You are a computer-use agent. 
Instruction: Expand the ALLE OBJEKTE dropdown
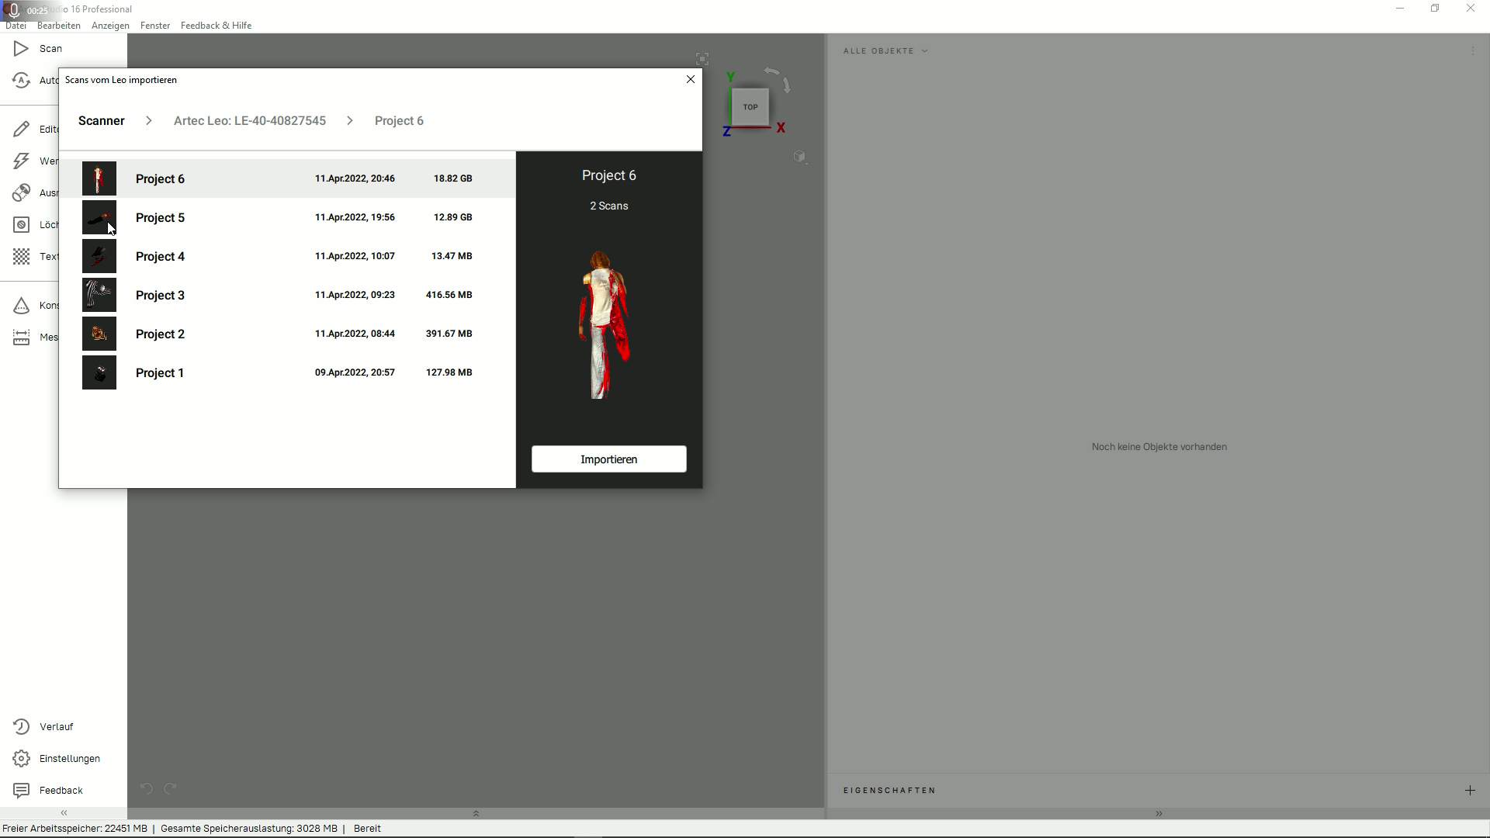pos(885,51)
